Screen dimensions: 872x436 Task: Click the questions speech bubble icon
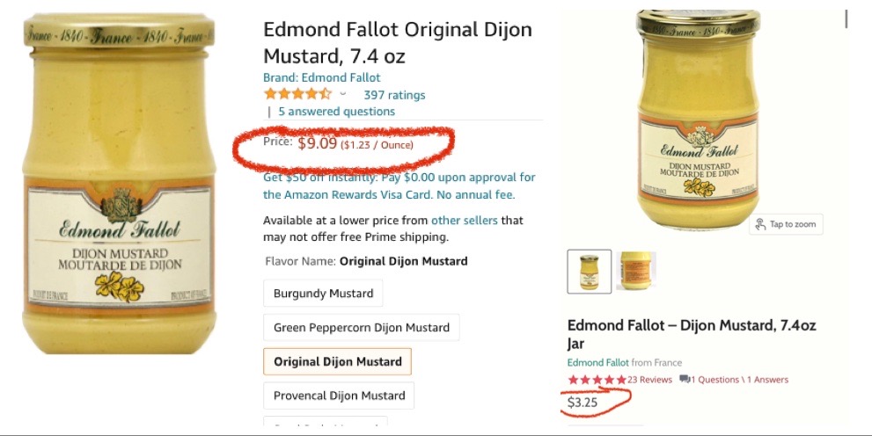684,380
